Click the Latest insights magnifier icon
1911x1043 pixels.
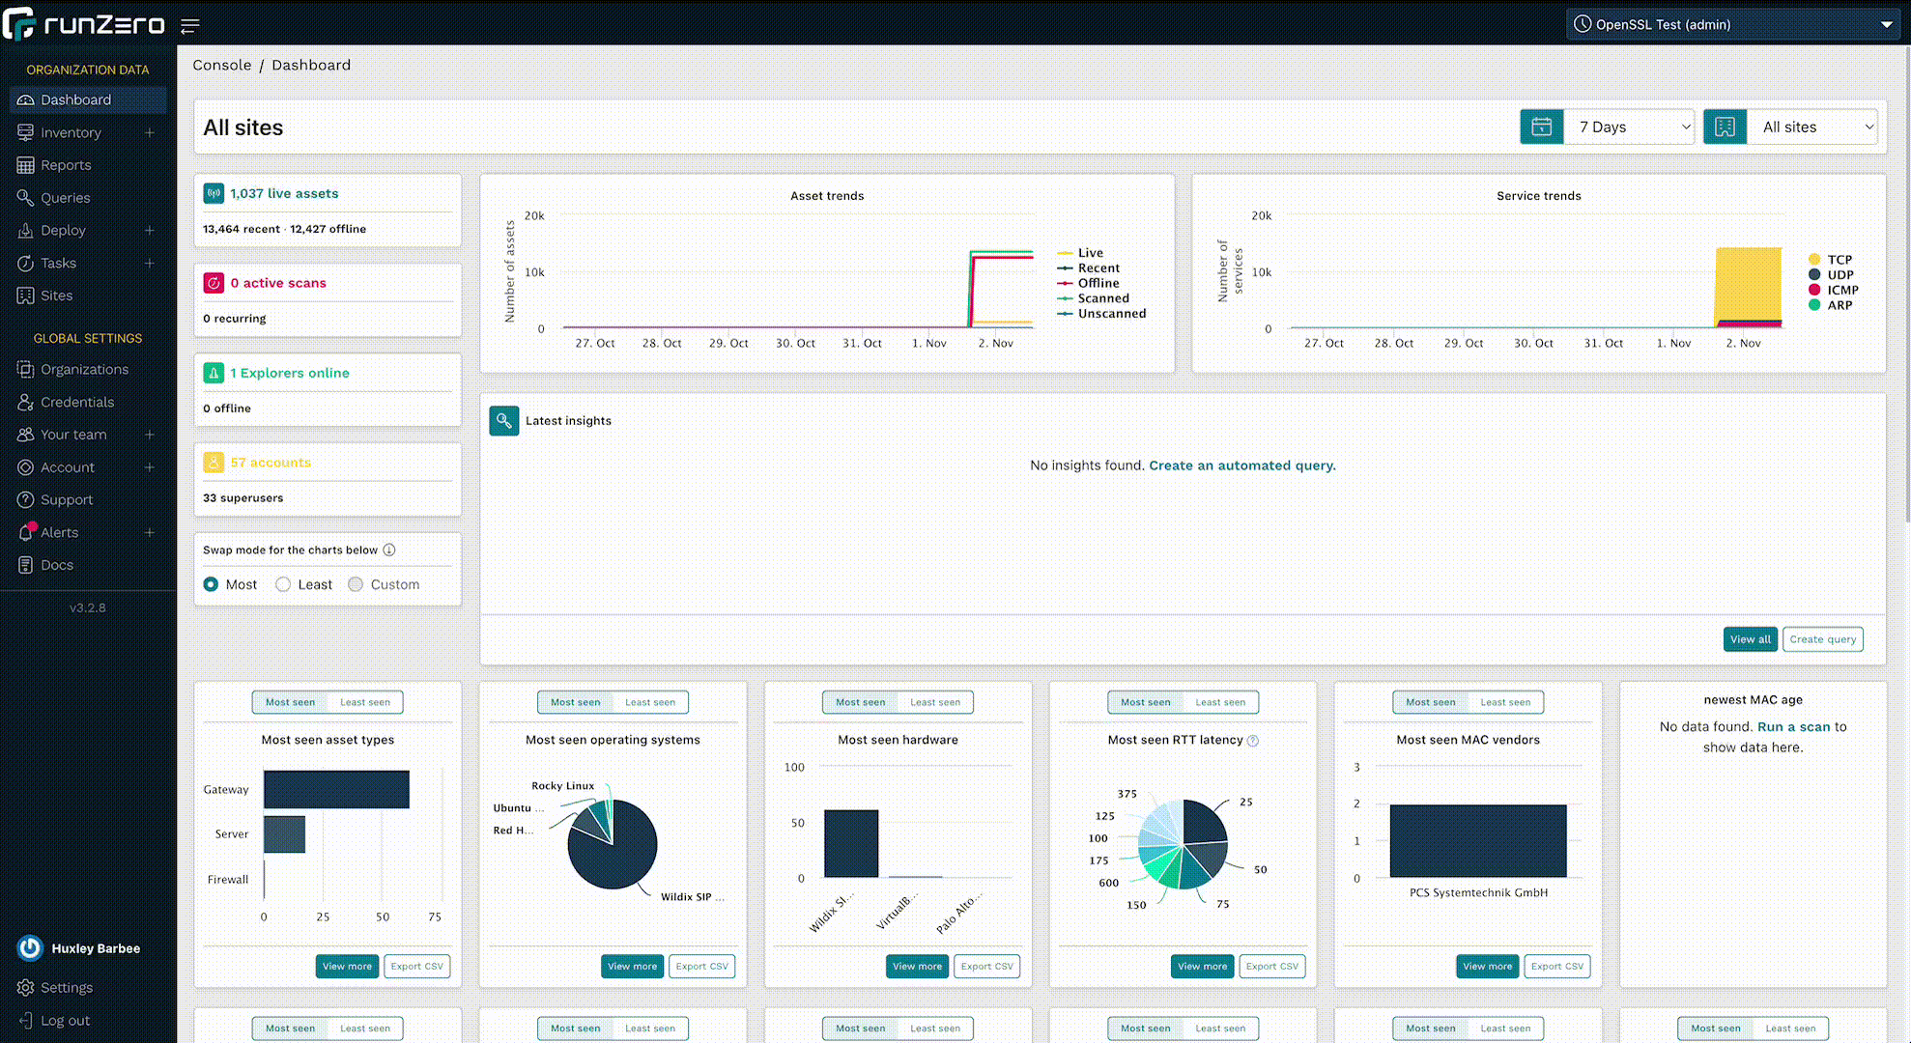tap(504, 421)
